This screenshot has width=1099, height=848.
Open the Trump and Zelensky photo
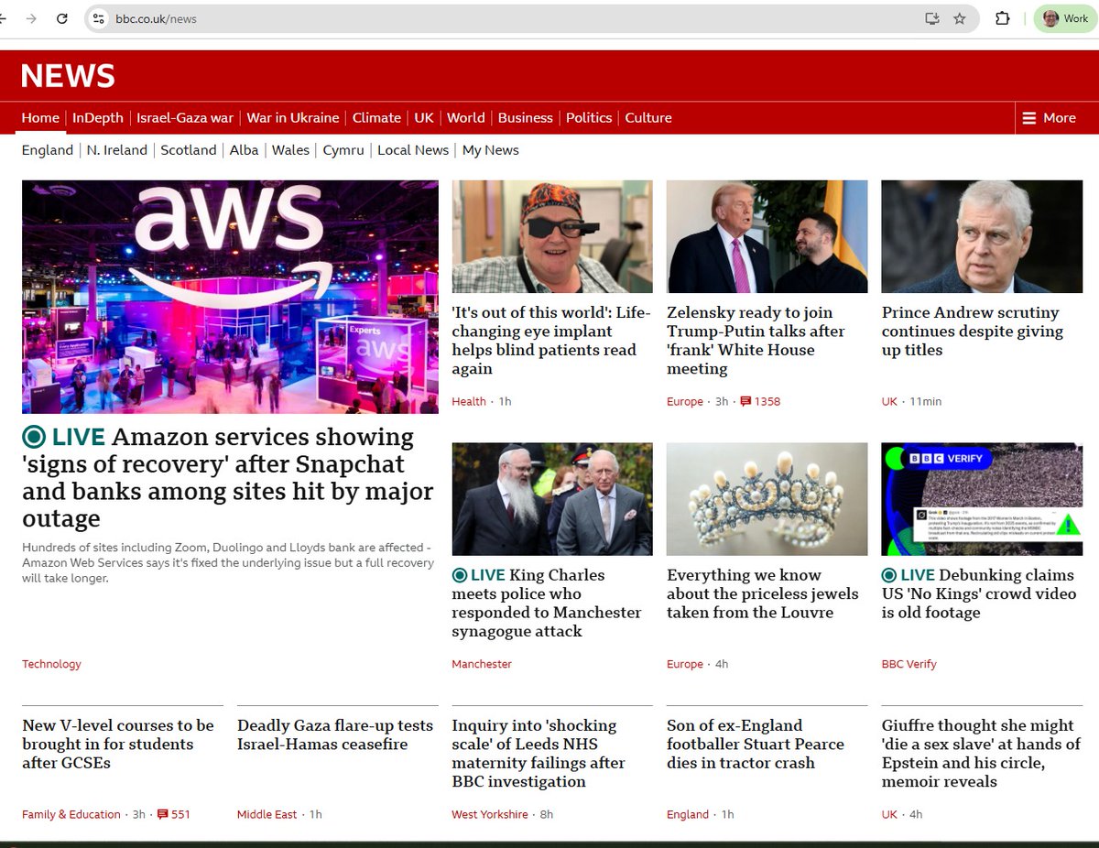[767, 236]
